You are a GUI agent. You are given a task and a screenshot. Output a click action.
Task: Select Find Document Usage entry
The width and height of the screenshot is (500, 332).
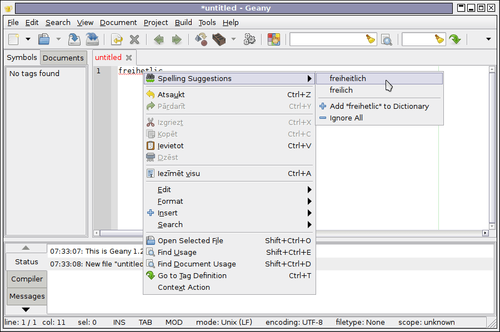click(229, 264)
